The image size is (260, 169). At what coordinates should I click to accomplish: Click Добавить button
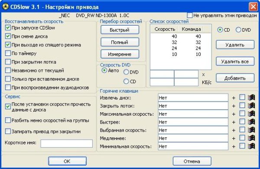tap(235, 78)
